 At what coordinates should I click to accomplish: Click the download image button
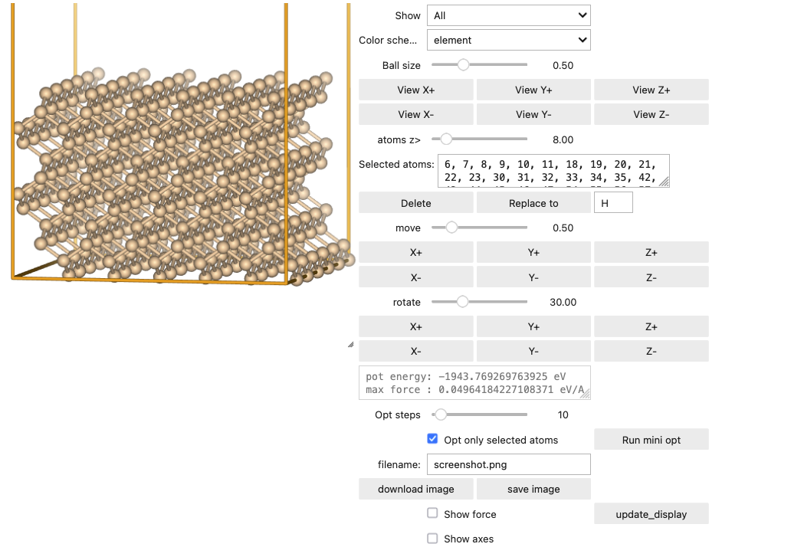pos(416,489)
